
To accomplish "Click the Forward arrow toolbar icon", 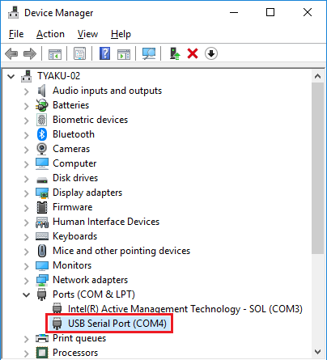I will (30, 53).
